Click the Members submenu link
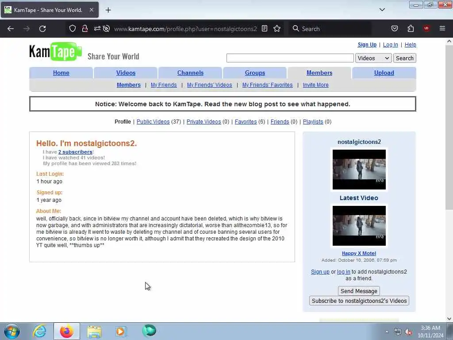 [x=129, y=85]
